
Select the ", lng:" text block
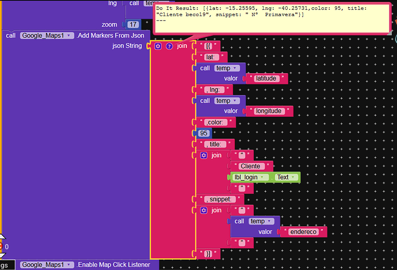[x=215, y=90]
